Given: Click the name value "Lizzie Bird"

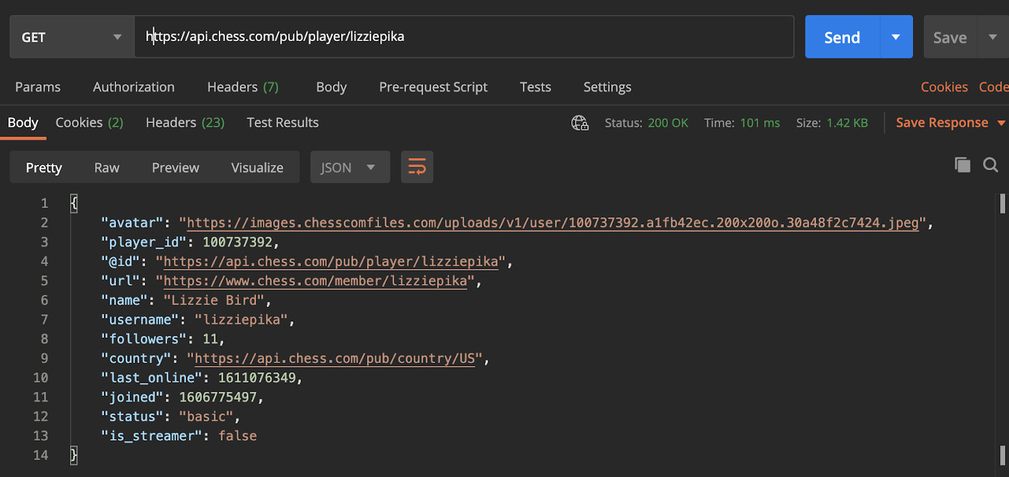Looking at the screenshot, I should tap(214, 301).
